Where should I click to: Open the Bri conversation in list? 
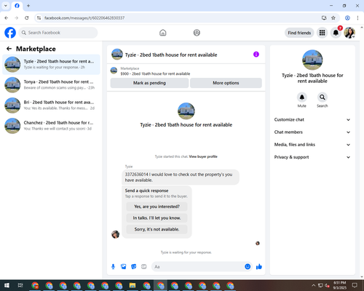click(x=51, y=105)
